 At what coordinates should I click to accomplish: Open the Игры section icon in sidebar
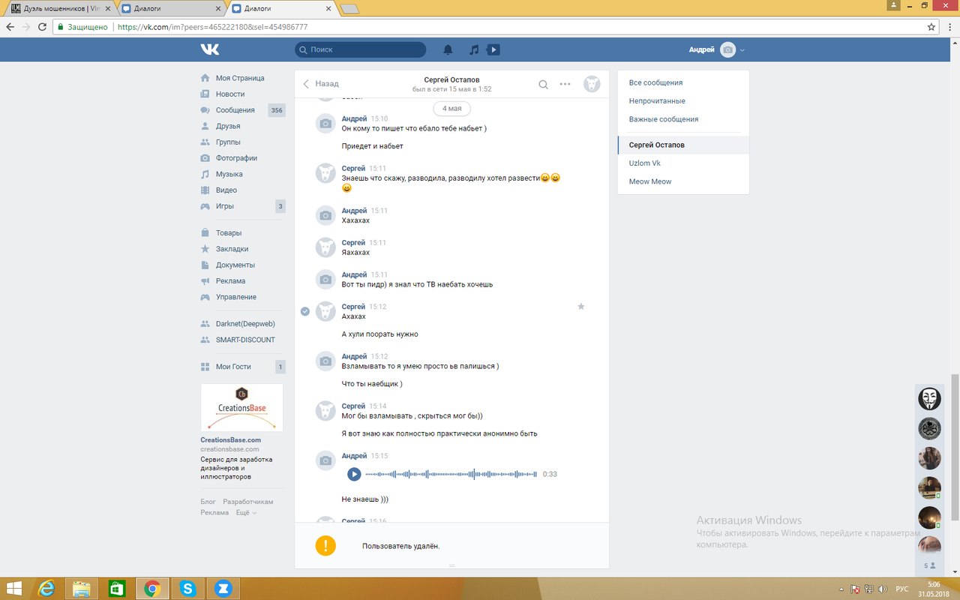[x=205, y=206]
